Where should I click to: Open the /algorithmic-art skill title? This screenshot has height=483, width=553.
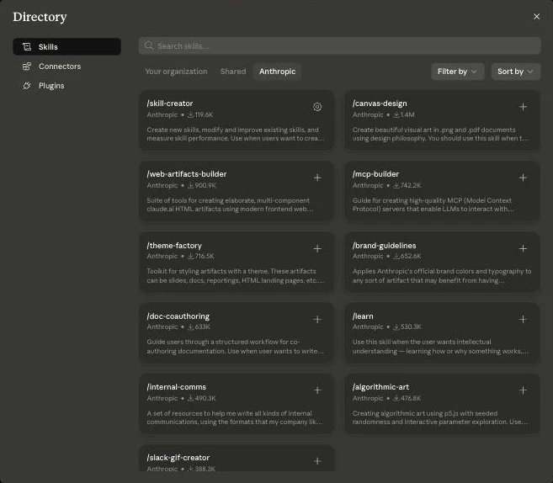380,387
